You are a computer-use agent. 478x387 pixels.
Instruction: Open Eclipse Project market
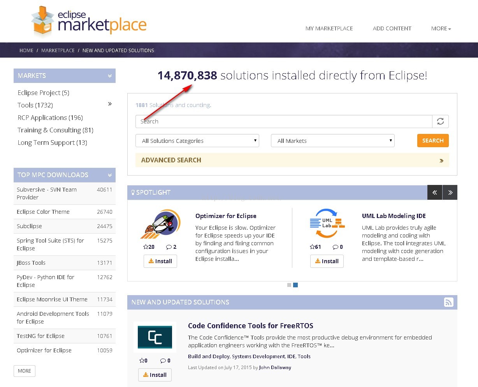click(43, 93)
